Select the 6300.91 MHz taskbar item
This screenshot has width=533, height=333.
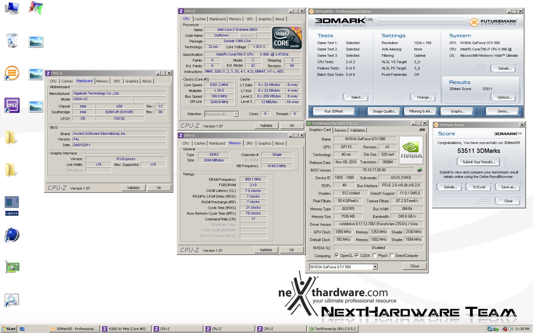pos(126,329)
